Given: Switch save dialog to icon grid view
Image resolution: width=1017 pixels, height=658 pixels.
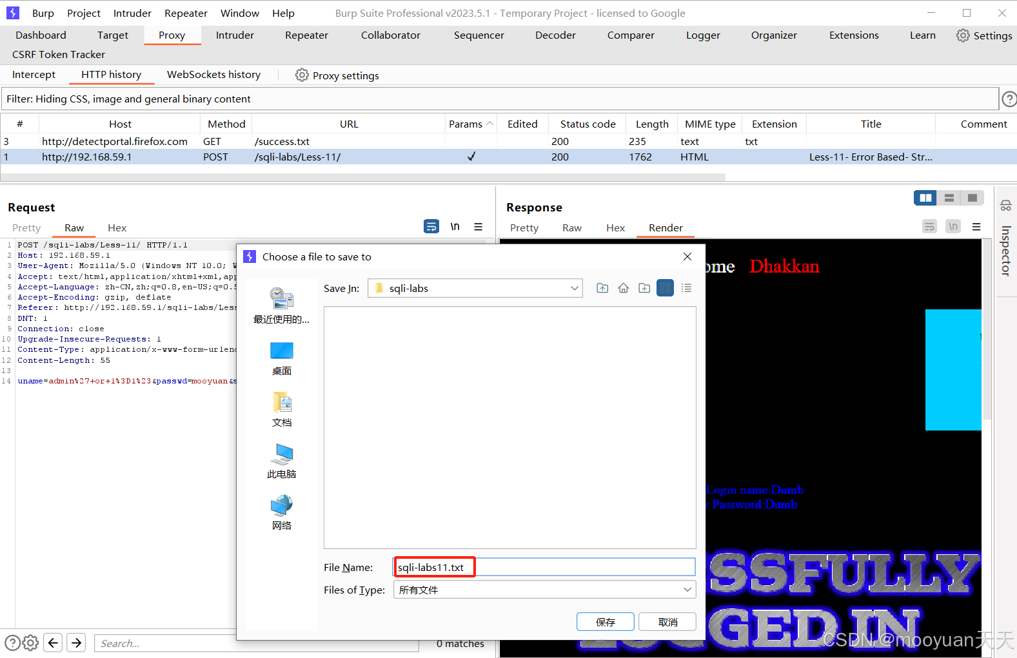Looking at the screenshot, I should coord(665,288).
